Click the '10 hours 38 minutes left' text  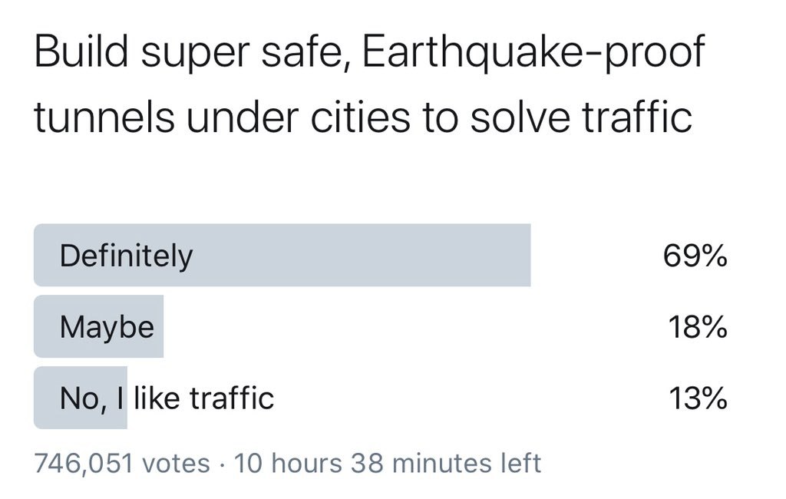point(388,463)
